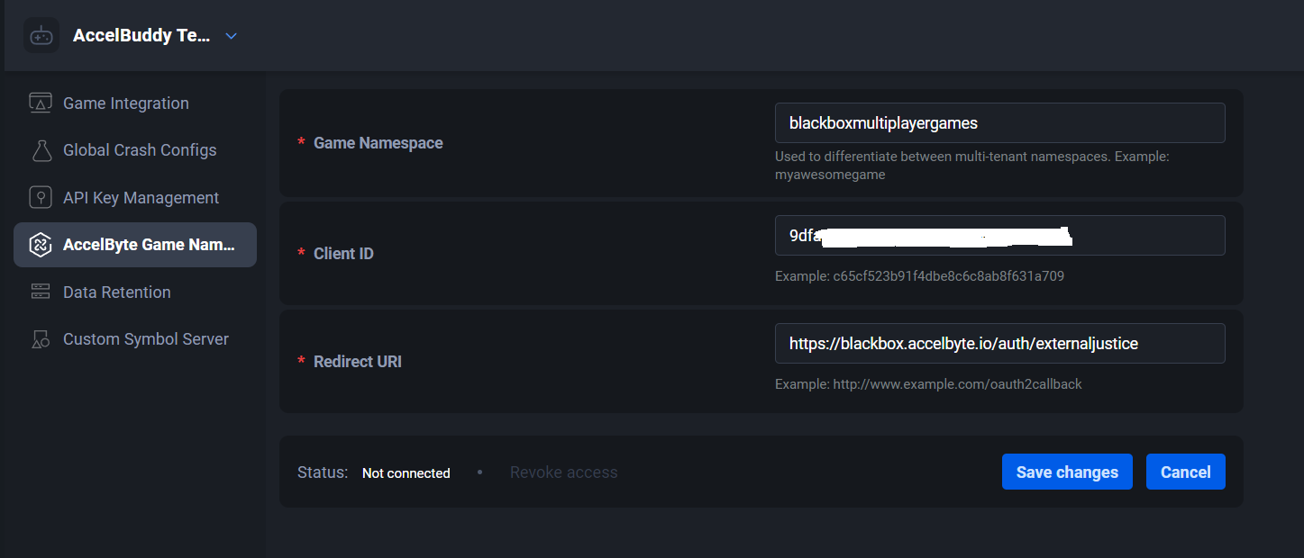Edit the Redirect URI input field
1304x558 pixels.
pos(999,343)
